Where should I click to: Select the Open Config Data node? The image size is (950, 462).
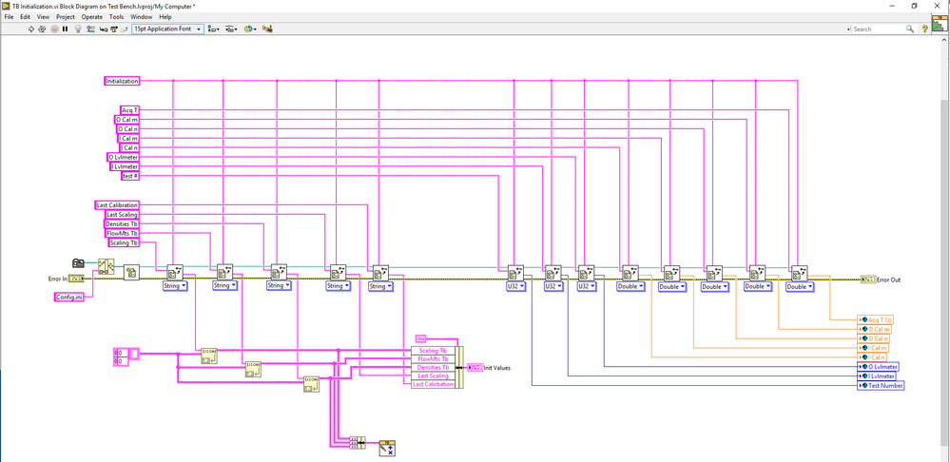131,273
